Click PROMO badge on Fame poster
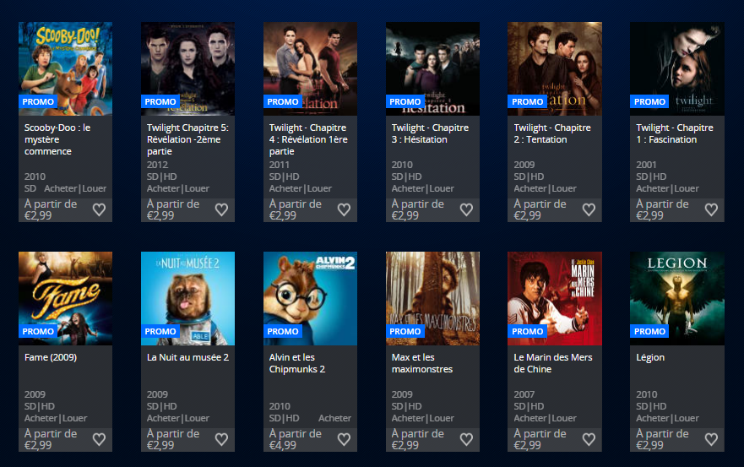Screen dimensions: 744x467 pyautogui.click(x=38, y=331)
